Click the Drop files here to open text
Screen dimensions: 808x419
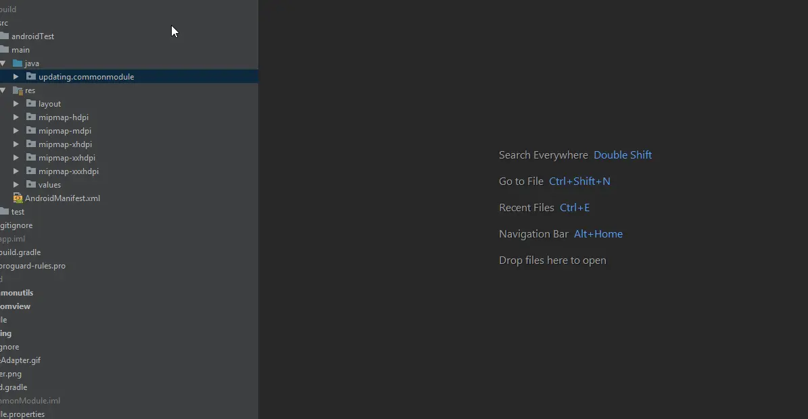tap(552, 260)
